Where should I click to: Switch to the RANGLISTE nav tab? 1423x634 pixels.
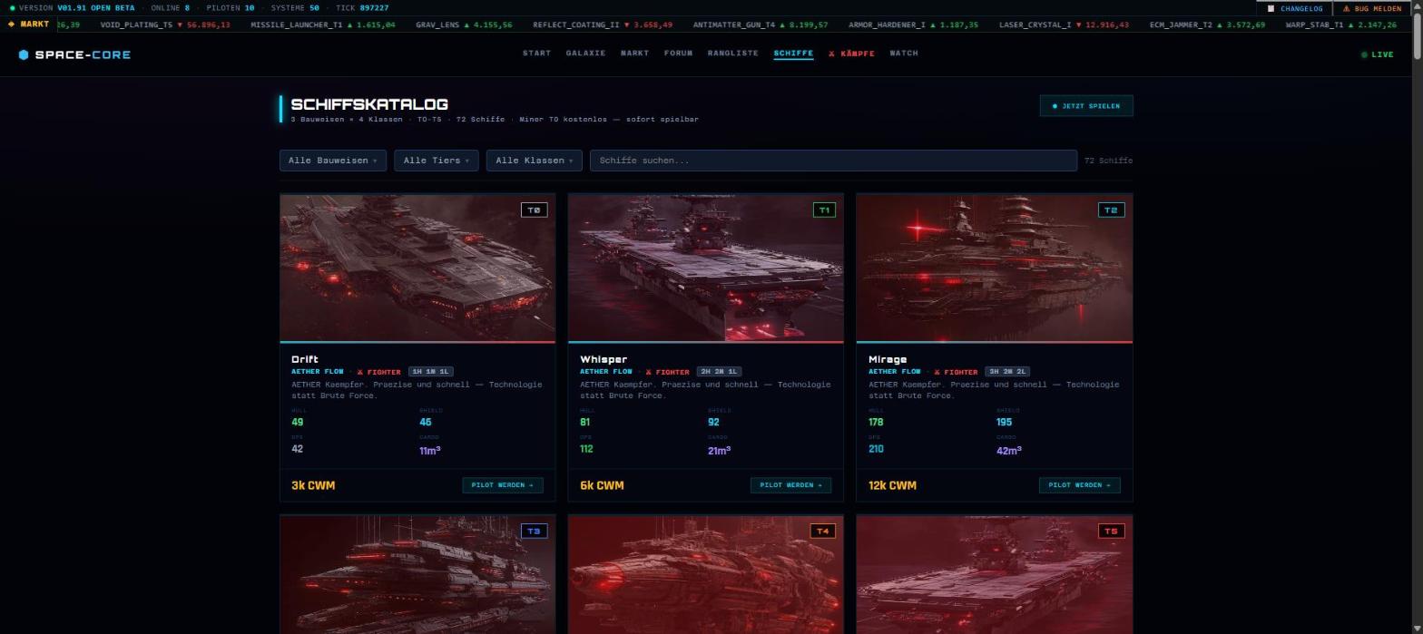(x=732, y=53)
